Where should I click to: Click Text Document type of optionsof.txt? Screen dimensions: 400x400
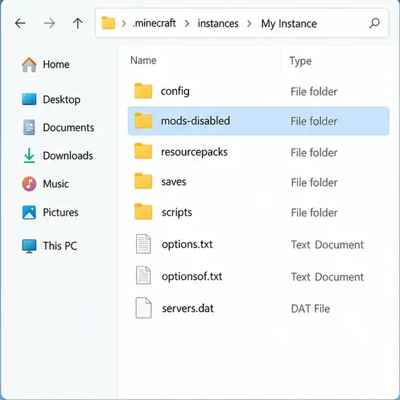tap(327, 277)
